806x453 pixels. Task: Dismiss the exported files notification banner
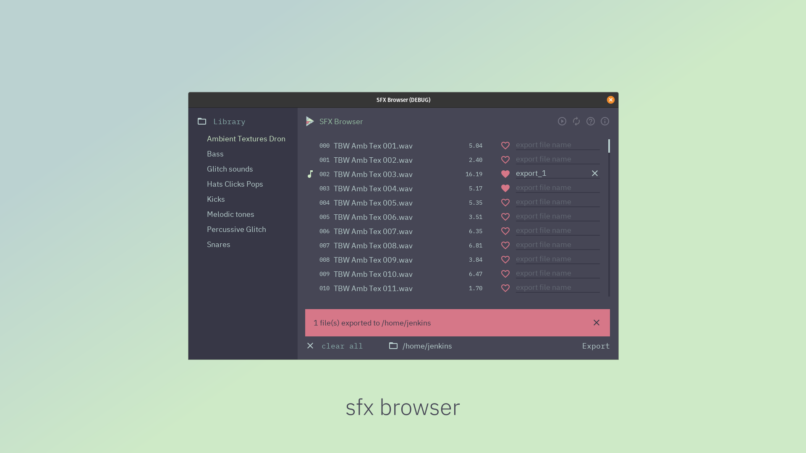[x=596, y=323]
